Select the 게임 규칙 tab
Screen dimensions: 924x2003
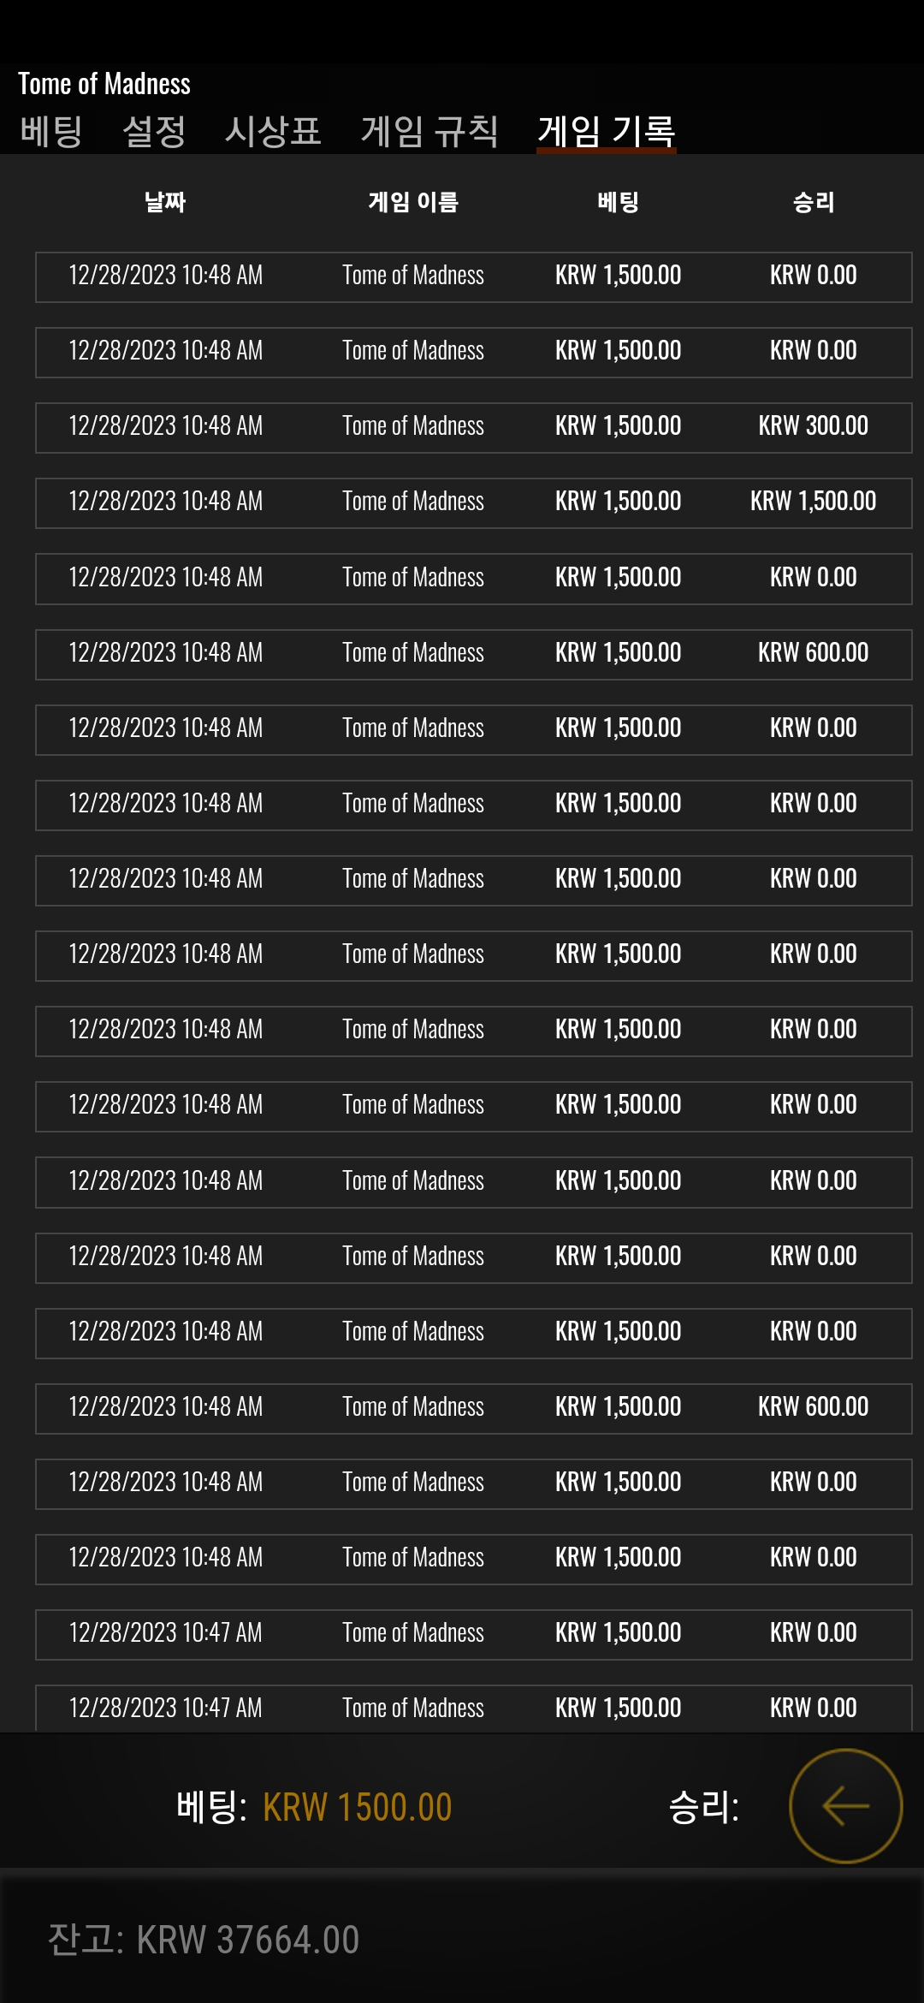pyautogui.click(x=429, y=131)
